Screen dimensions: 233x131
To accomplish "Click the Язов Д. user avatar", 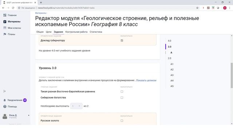I will [5, 116].
